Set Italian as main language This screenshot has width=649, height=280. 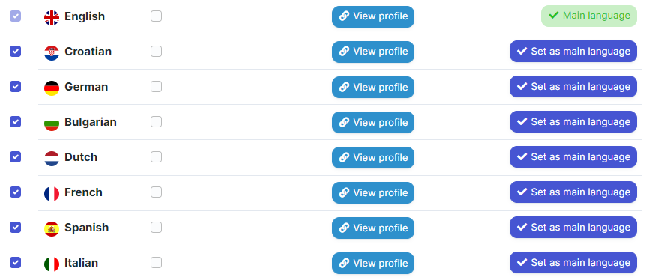point(573,262)
